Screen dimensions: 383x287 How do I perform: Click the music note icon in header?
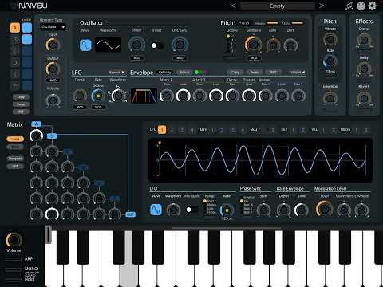pos(349,6)
